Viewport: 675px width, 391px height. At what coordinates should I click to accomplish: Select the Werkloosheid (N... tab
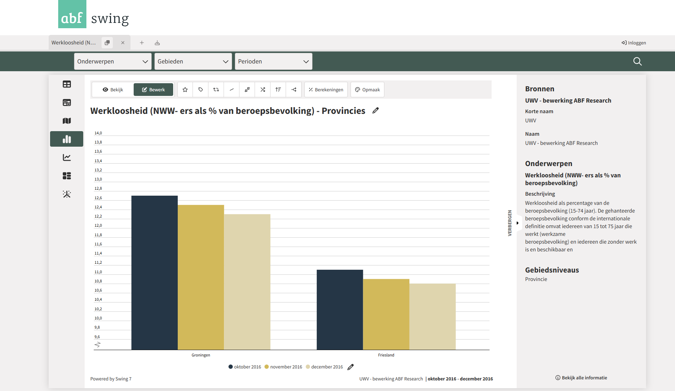[x=74, y=43]
